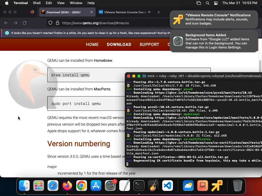Open the cloud app in the Dock
The width and height of the screenshot is (262, 196).
tap(188, 186)
